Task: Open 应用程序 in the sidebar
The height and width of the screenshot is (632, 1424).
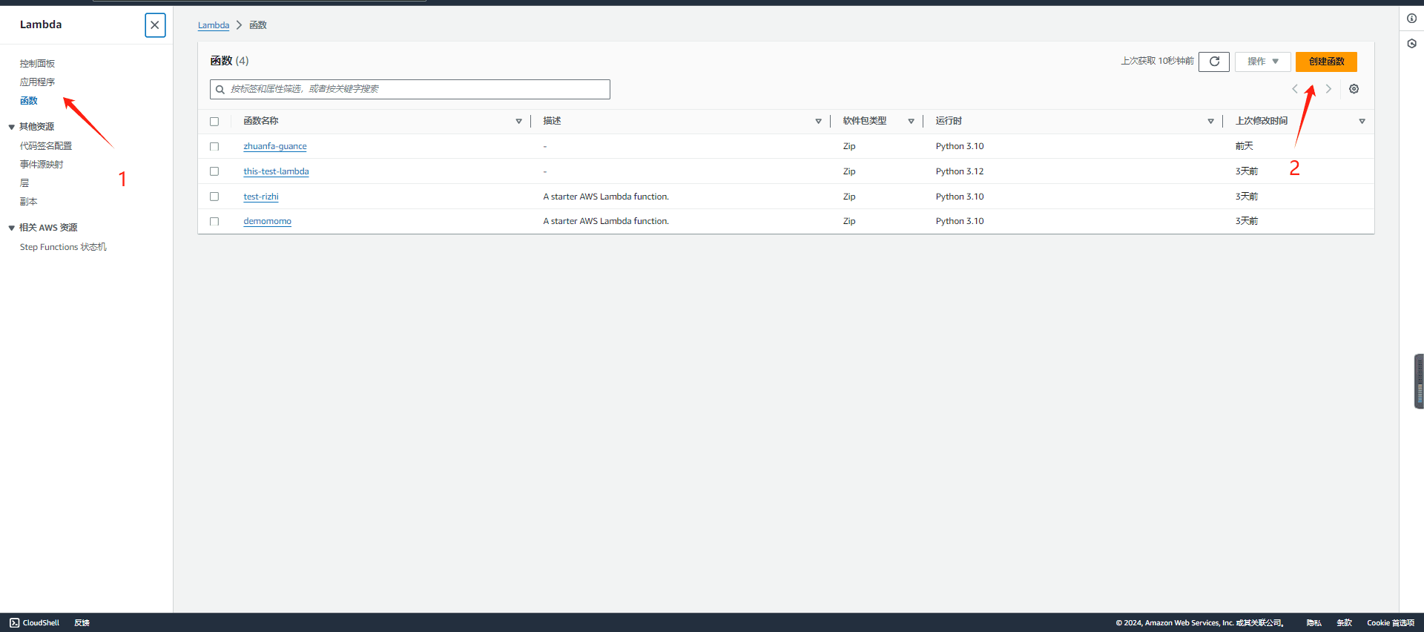Action: (37, 82)
